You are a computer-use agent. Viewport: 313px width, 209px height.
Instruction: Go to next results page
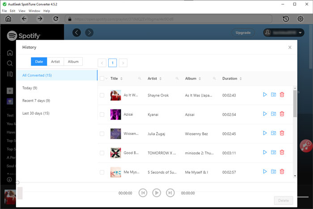[x=123, y=63]
